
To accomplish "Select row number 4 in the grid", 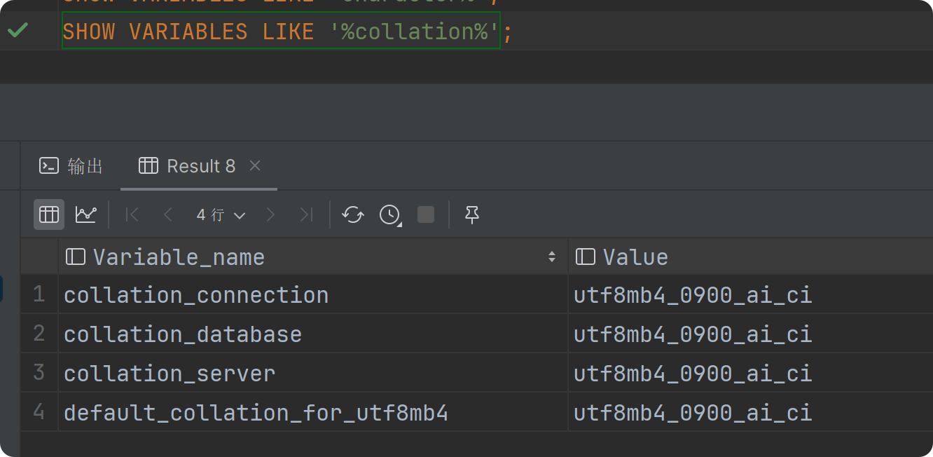I will [39, 412].
